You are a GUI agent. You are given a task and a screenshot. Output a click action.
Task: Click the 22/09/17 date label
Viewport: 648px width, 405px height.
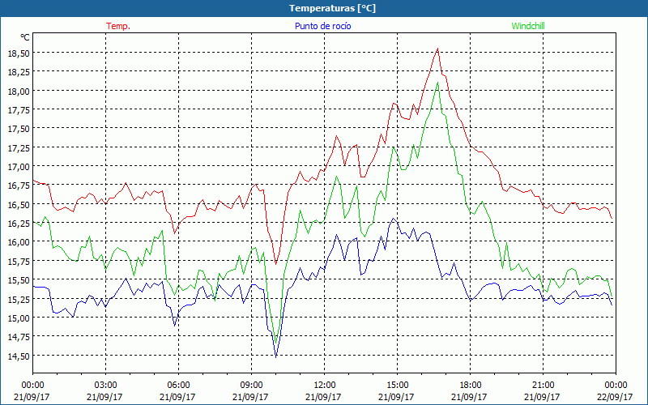pos(615,397)
